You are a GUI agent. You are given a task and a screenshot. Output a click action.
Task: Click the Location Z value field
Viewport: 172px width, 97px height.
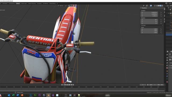(149, 16)
